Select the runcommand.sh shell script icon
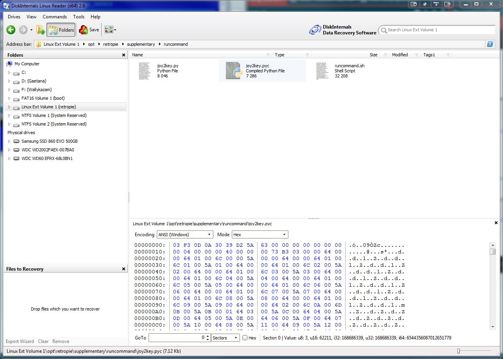This screenshot has height=359, width=503. [322, 71]
